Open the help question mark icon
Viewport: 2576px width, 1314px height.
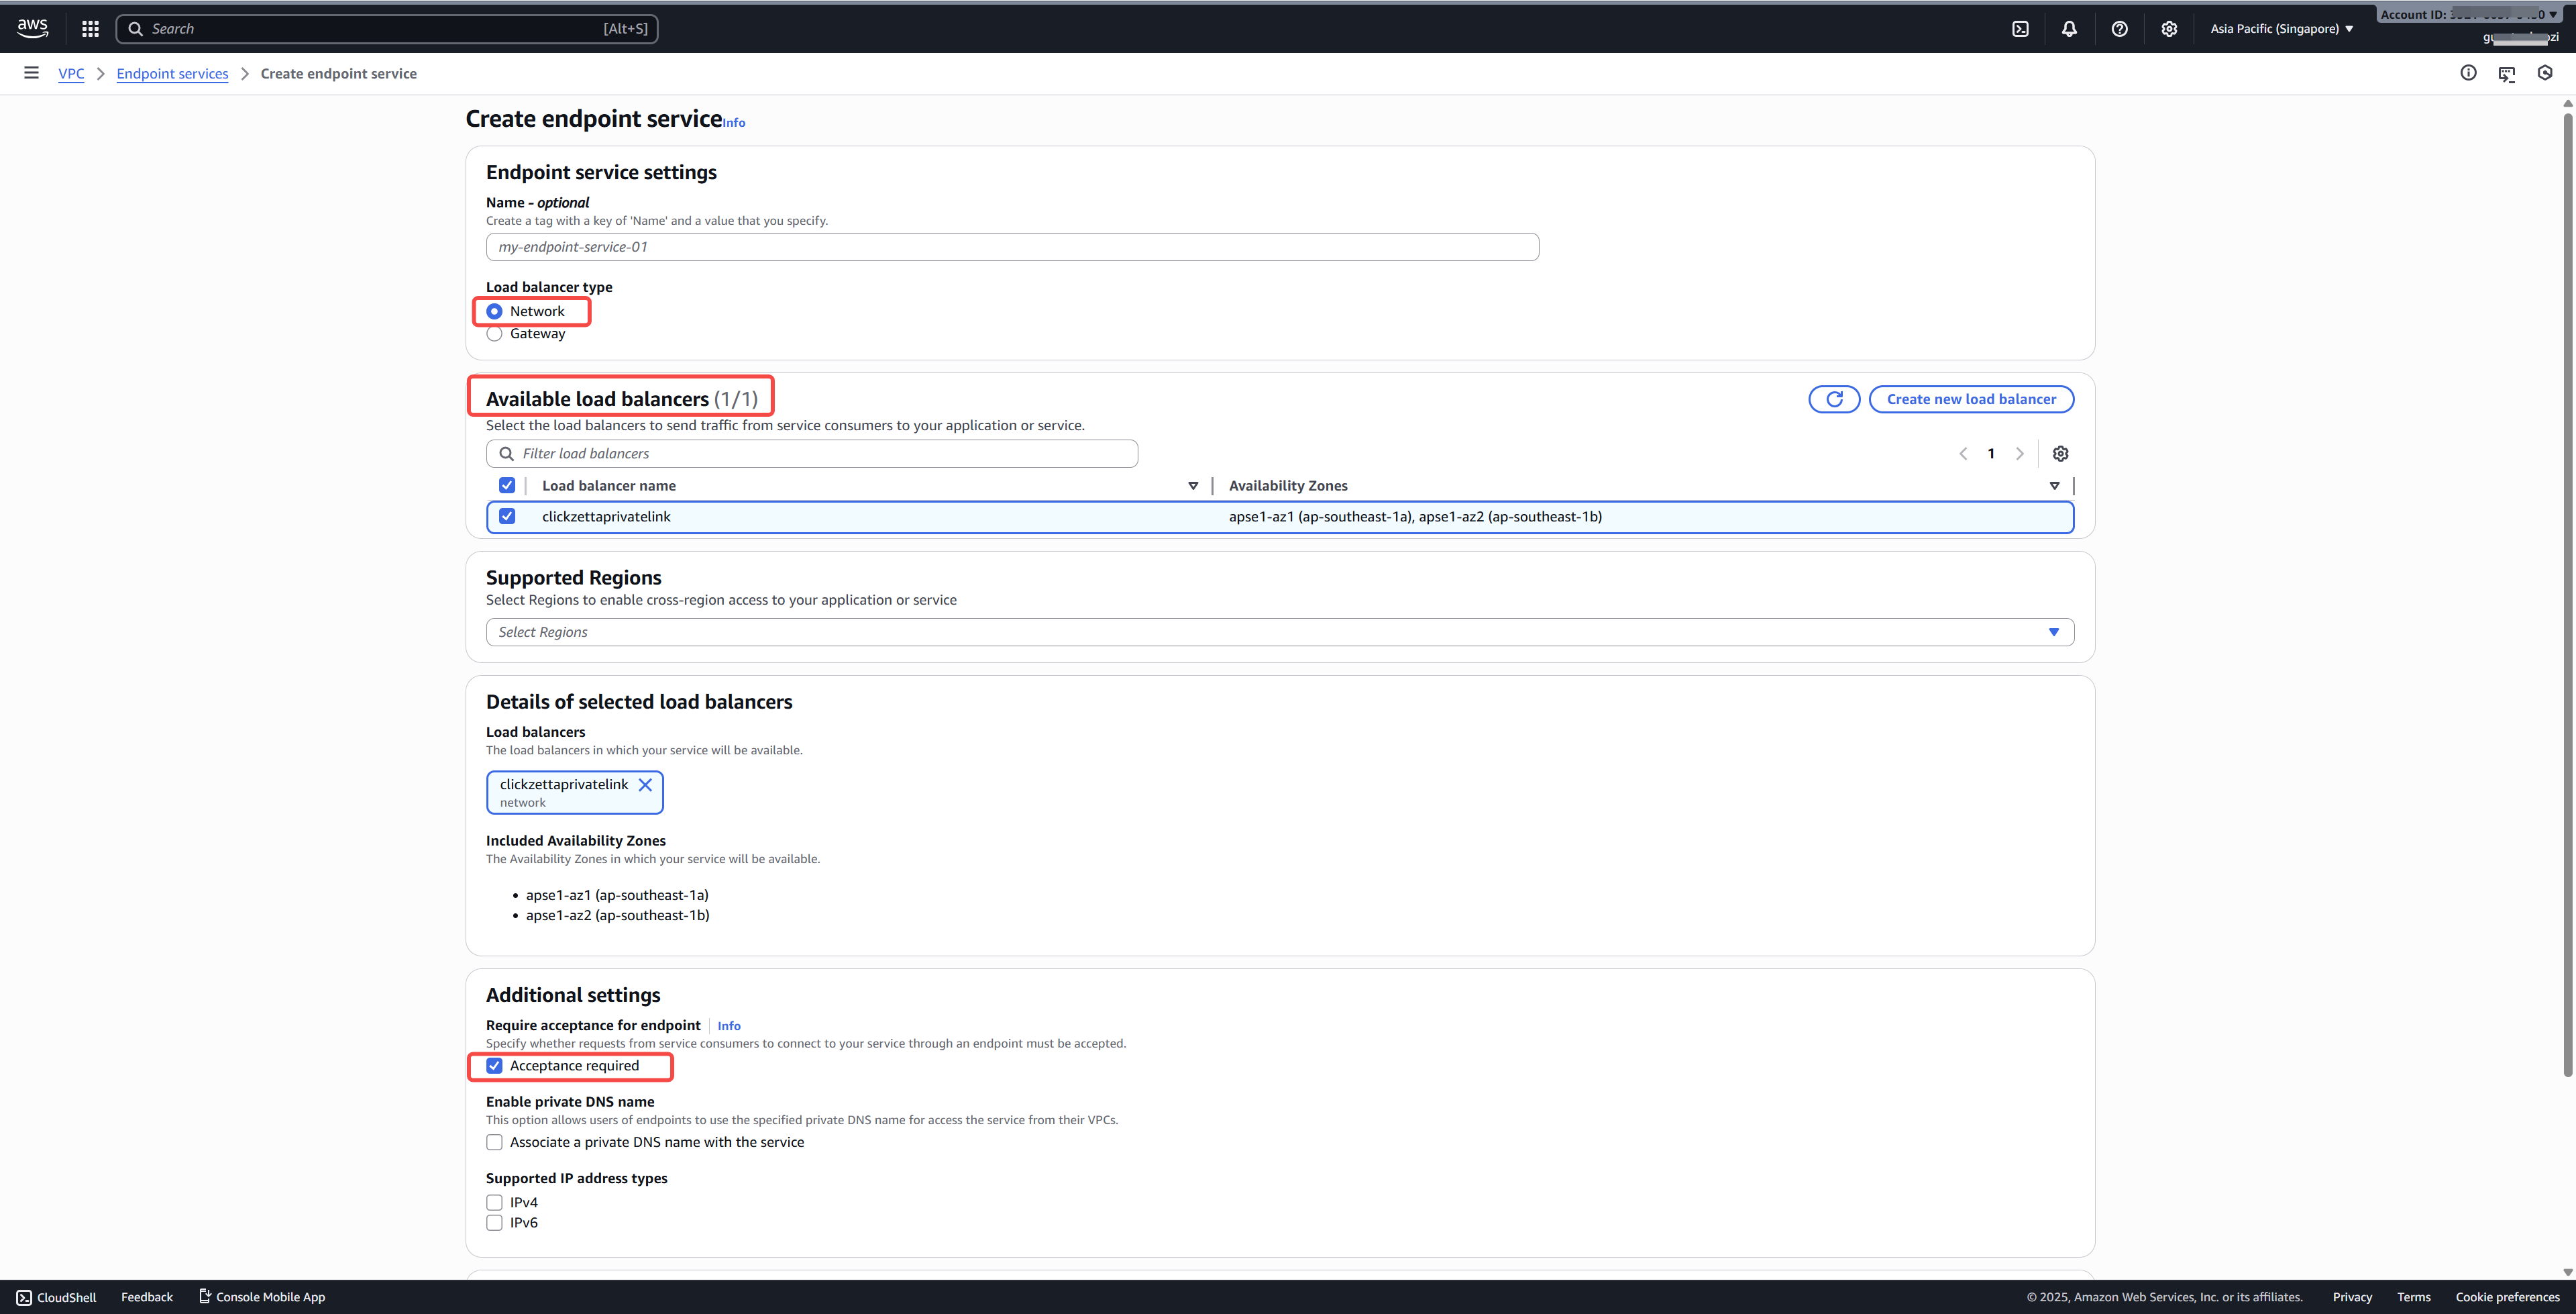click(x=2119, y=29)
